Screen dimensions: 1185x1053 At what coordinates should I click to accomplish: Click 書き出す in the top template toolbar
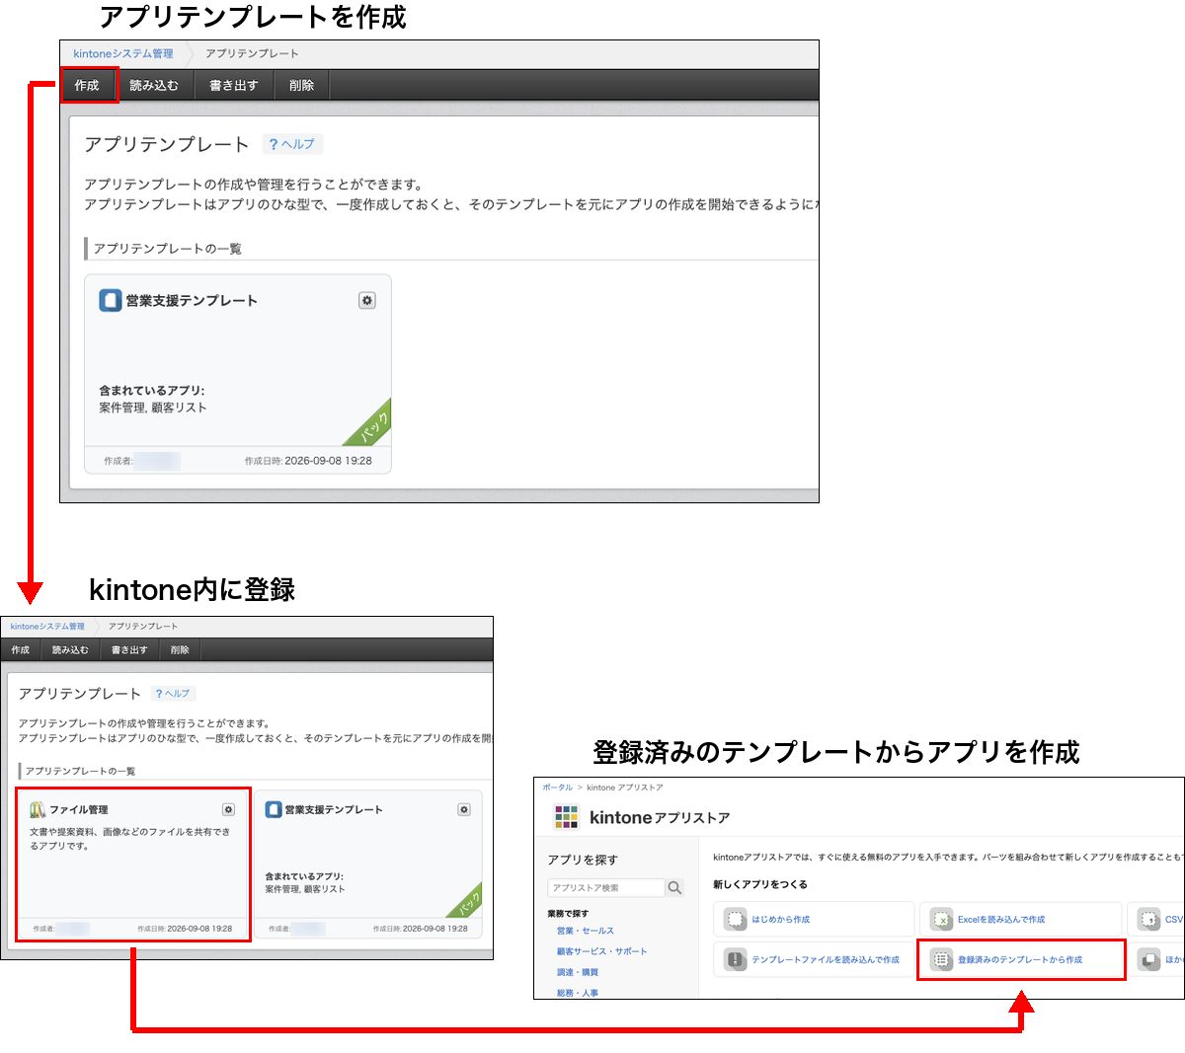click(234, 85)
